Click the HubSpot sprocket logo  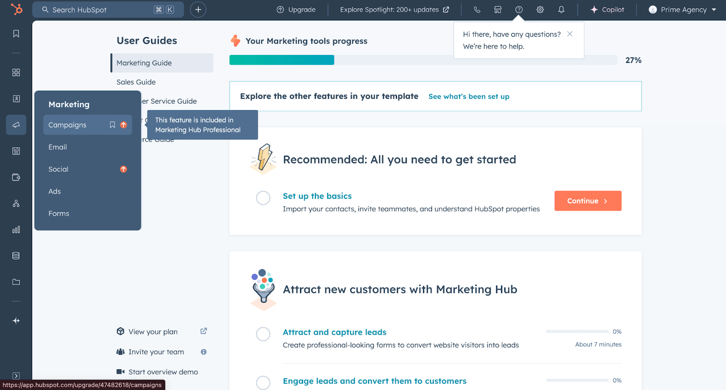tap(16, 9)
